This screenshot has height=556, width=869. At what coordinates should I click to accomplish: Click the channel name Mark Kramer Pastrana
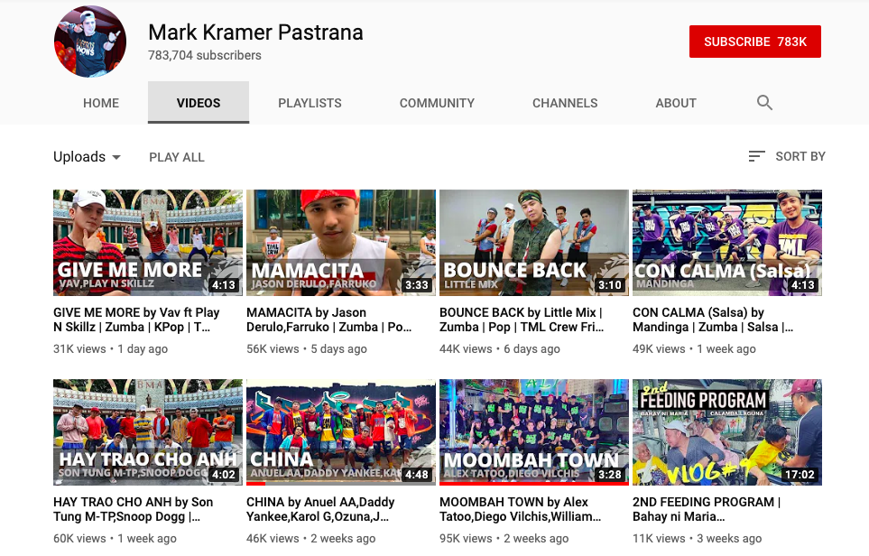(255, 32)
